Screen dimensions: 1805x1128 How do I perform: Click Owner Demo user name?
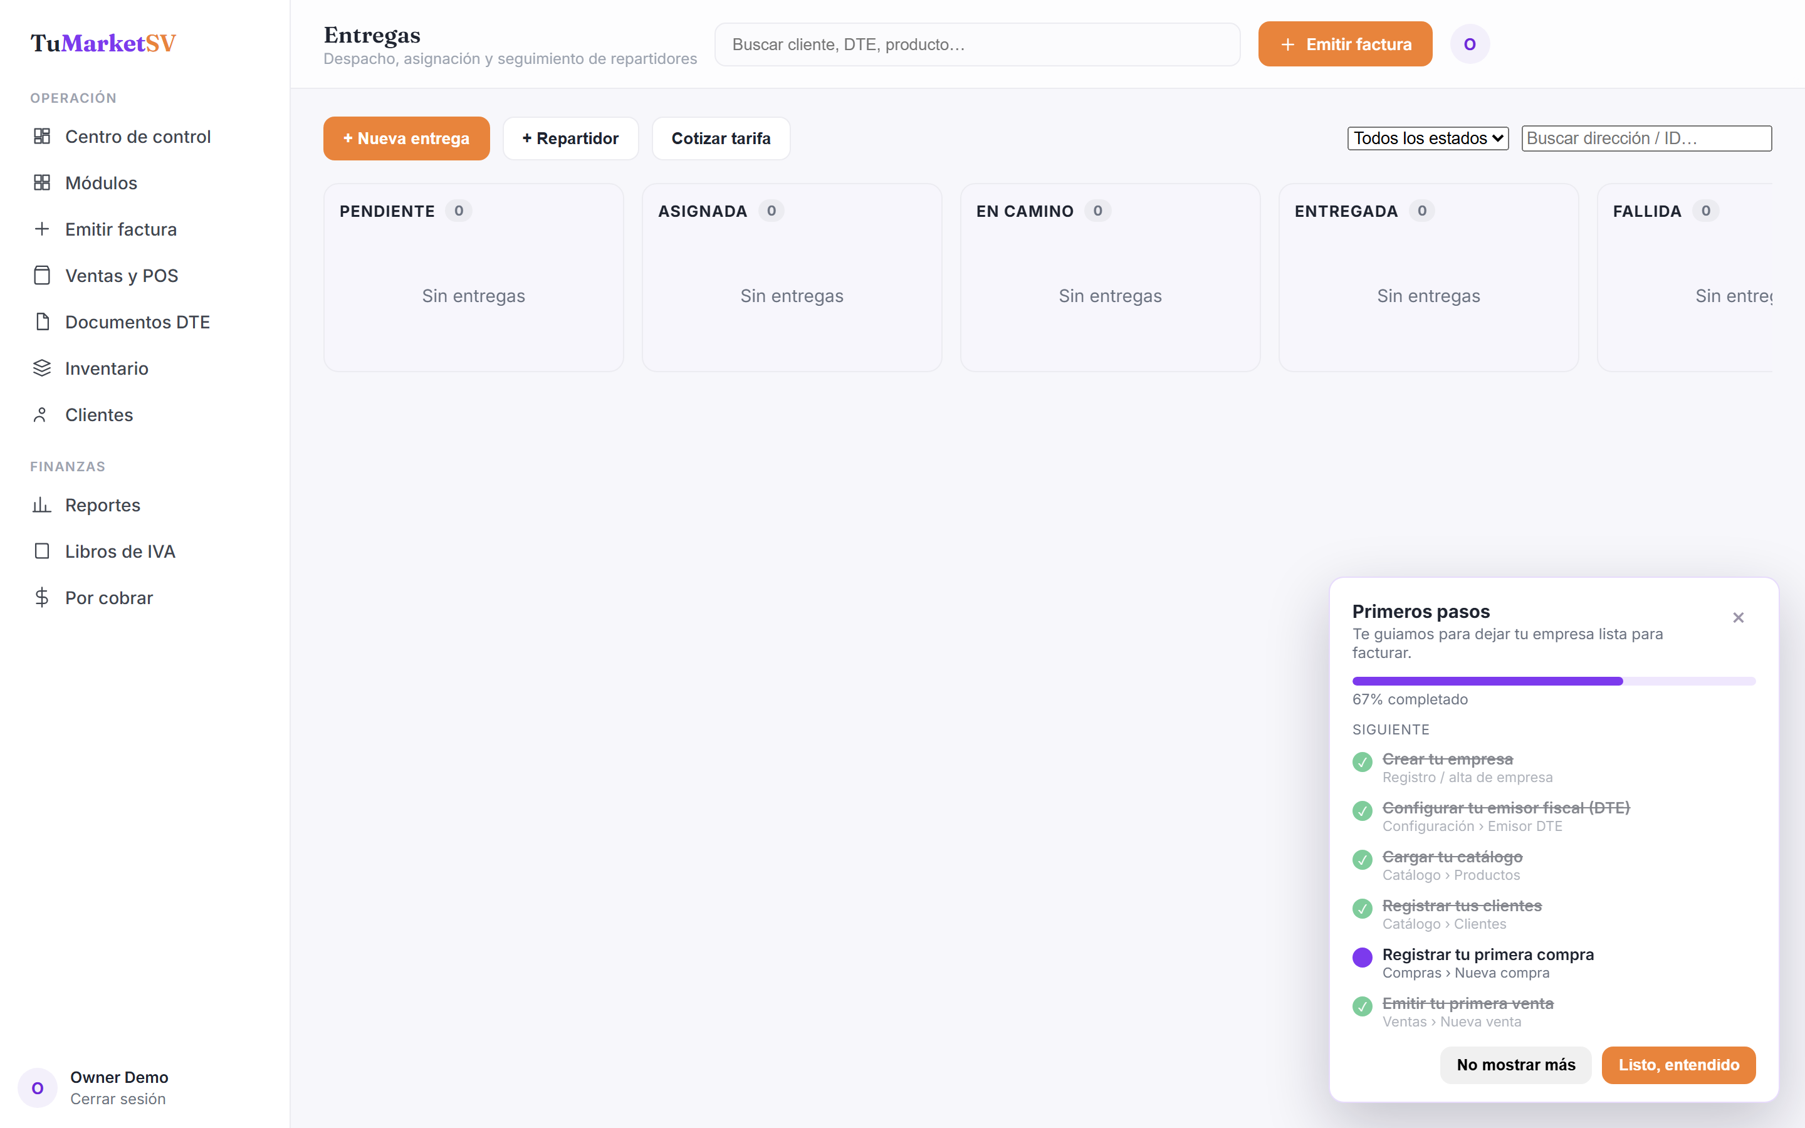click(x=119, y=1077)
